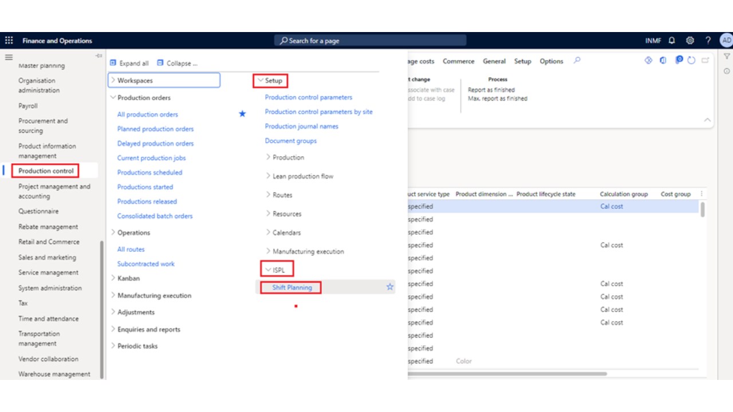The image size is (733, 412).
Task: Open the related information circle icon
Action: click(x=727, y=71)
